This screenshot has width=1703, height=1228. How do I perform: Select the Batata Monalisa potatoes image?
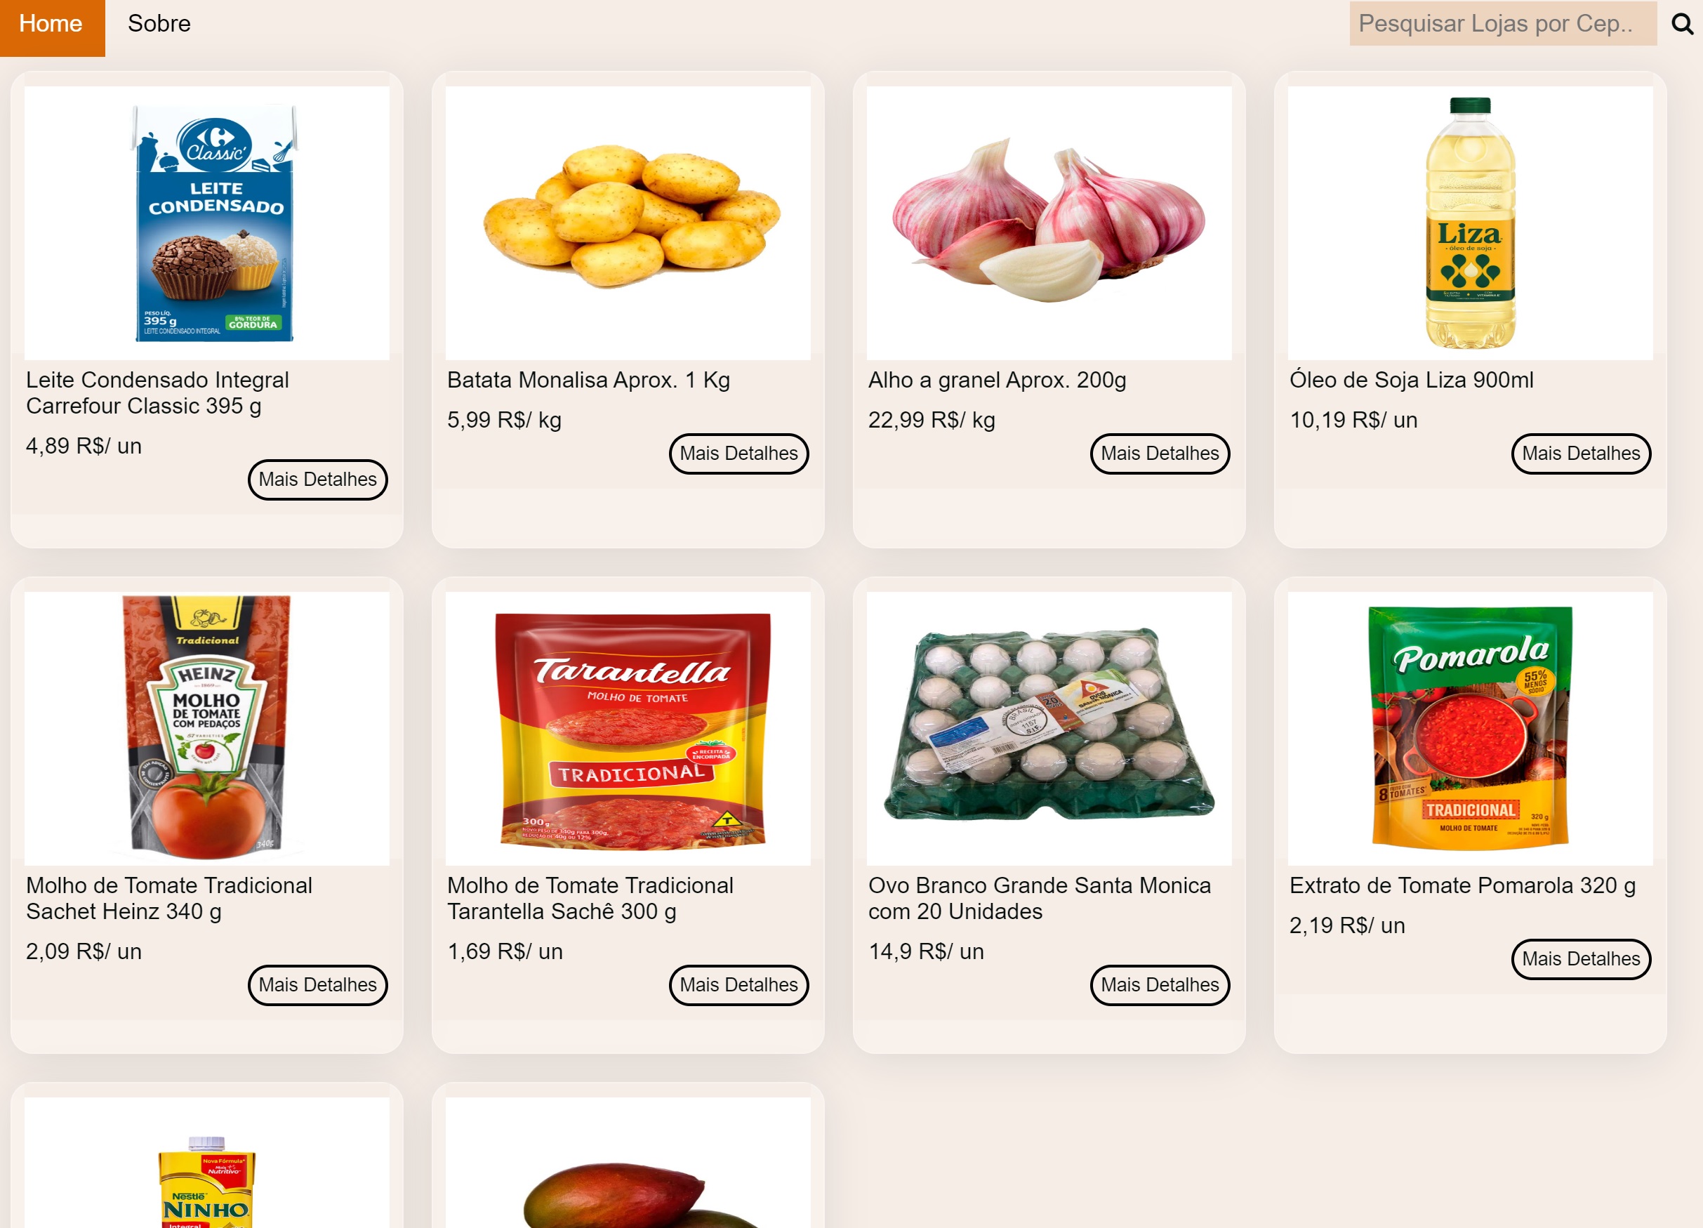point(628,223)
